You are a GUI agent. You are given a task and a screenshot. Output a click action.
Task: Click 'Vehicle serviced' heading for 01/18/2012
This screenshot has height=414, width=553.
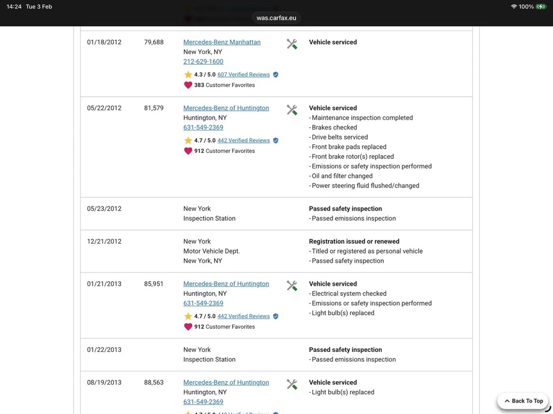pyautogui.click(x=333, y=42)
